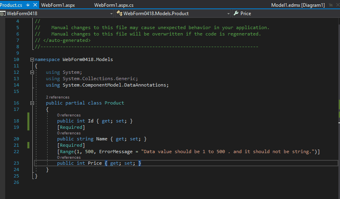The image size is (340, 199).
Task: Switch to Model1.edmx [Diagram1] tab
Action: [298, 5]
